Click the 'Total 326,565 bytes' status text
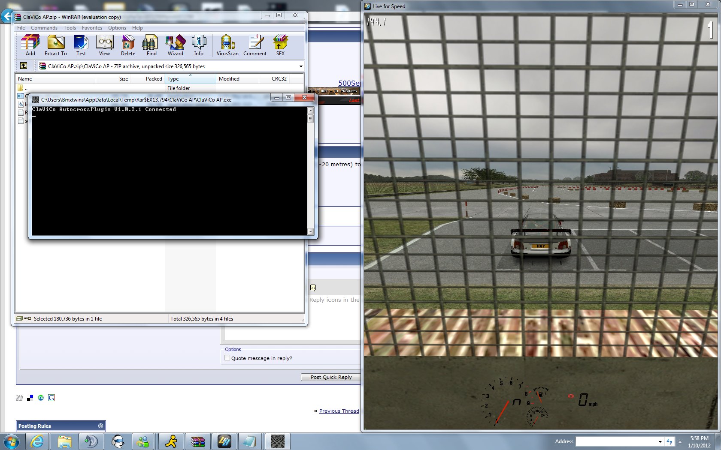The image size is (721, 450). point(202,319)
